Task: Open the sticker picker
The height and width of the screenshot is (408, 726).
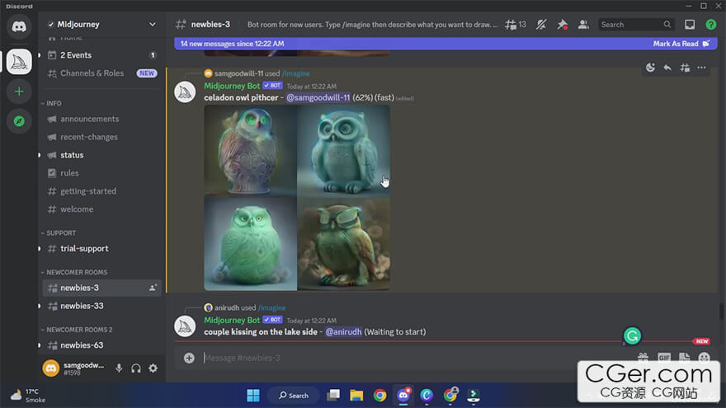Action: (x=684, y=357)
